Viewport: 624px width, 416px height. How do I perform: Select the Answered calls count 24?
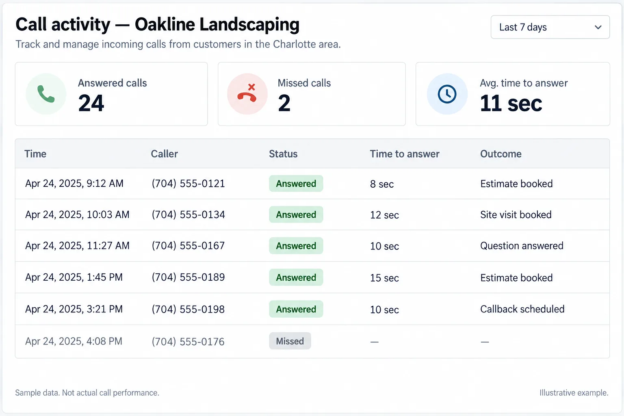(91, 103)
